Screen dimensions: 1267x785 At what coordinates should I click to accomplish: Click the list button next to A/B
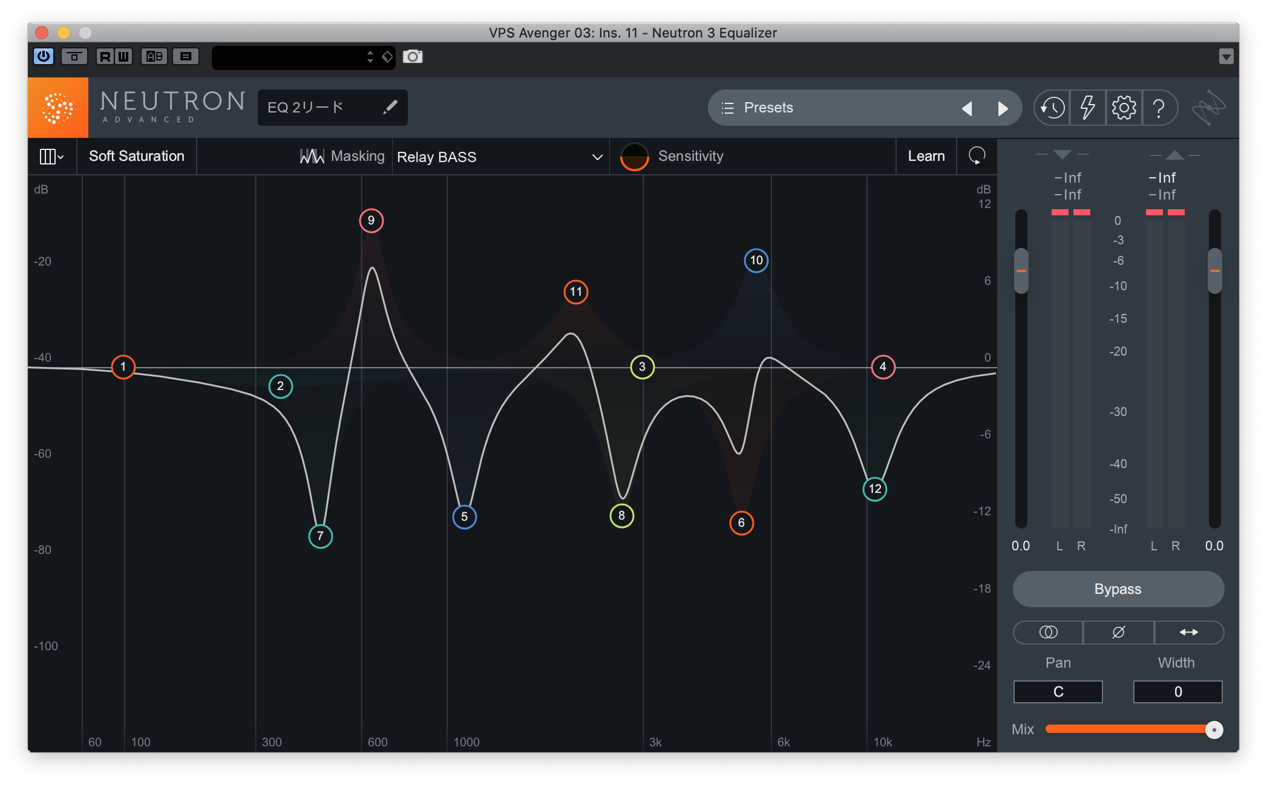(186, 56)
